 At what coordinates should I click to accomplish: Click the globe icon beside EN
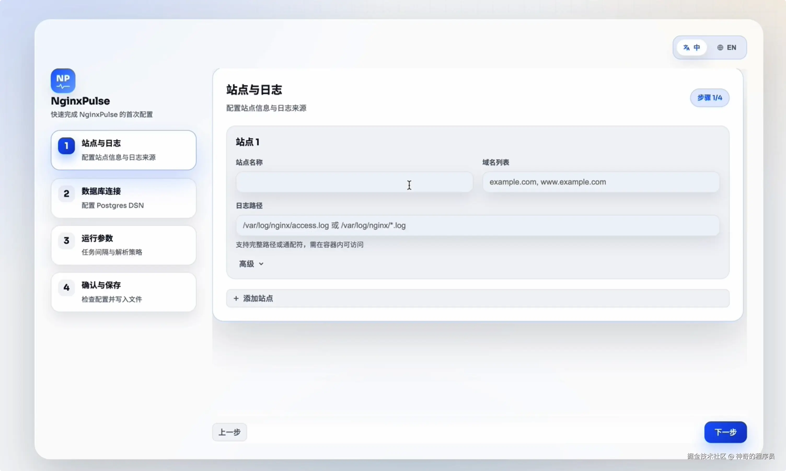pos(720,48)
